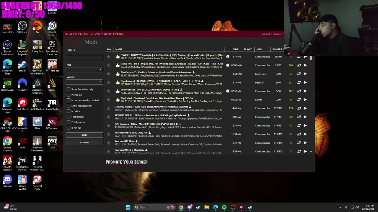Open info icon for The Protocol server
Image resolution: width=378 pixels, height=212 pixels.
click(x=228, y=91)
